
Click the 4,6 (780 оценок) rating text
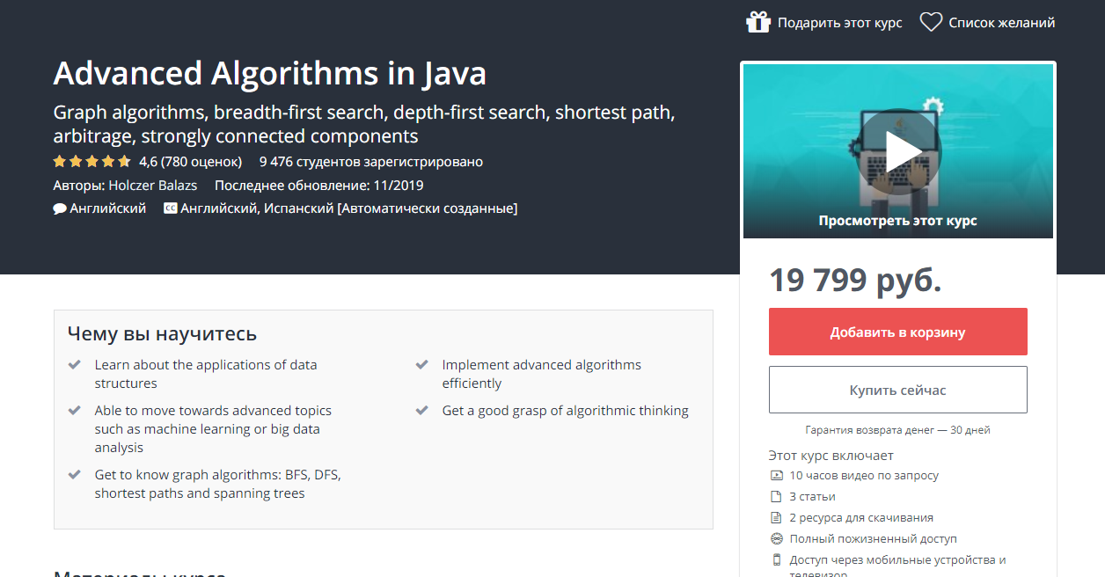click(190, 162)
